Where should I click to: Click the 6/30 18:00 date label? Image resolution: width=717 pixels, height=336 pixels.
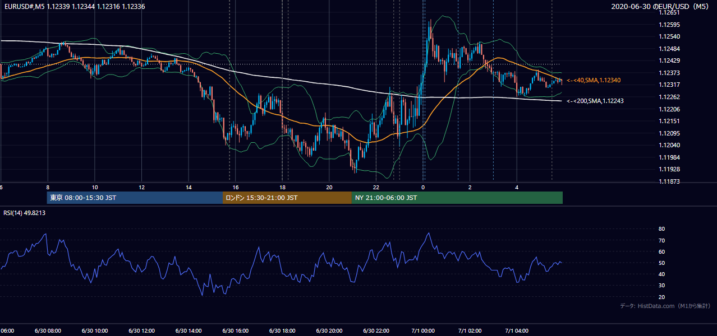coord(282,331)
